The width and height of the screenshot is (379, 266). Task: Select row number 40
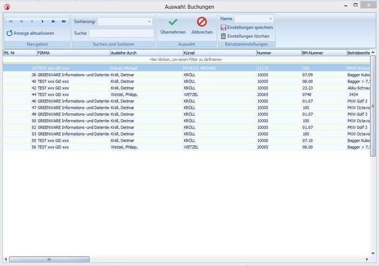[186, 81]
